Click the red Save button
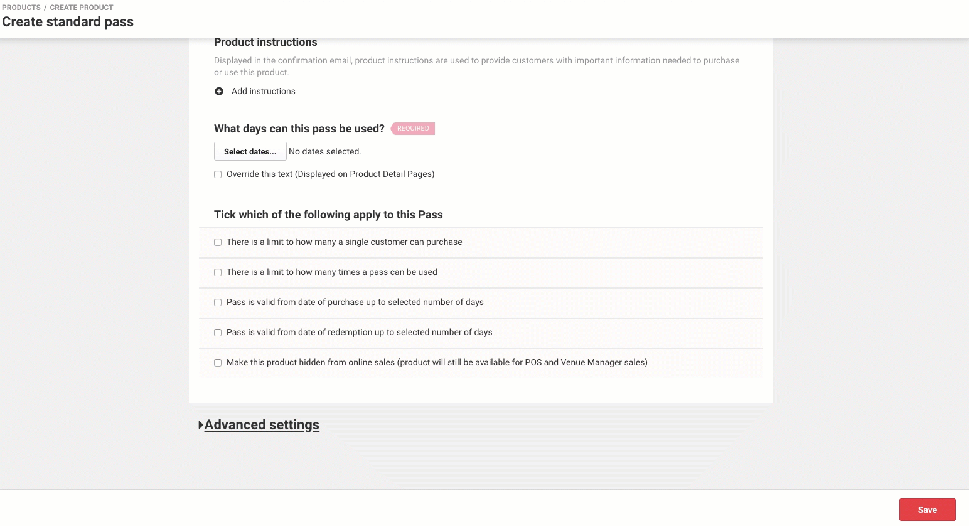 pyautogui.click(x=927, y=510)
